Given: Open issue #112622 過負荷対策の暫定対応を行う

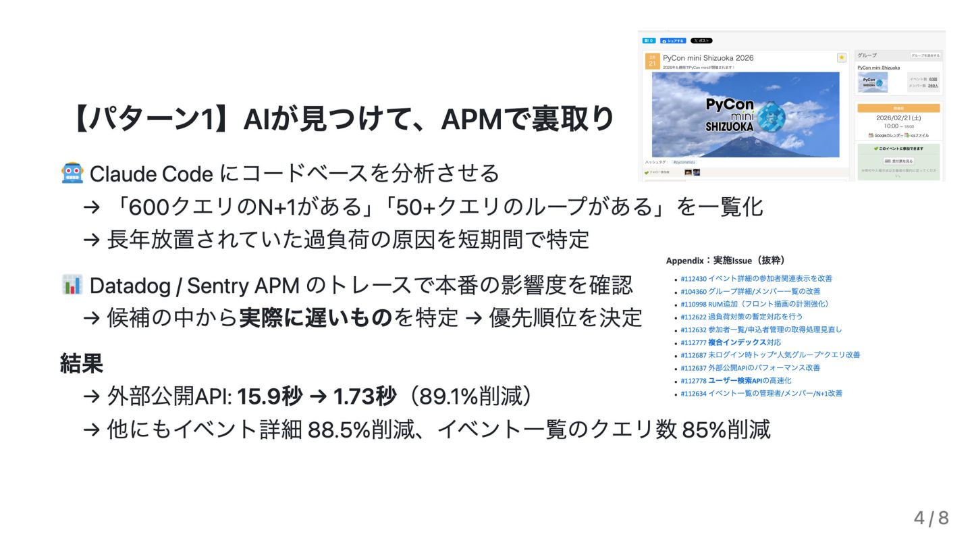Looking at the screenshot, I should point(742,317).
